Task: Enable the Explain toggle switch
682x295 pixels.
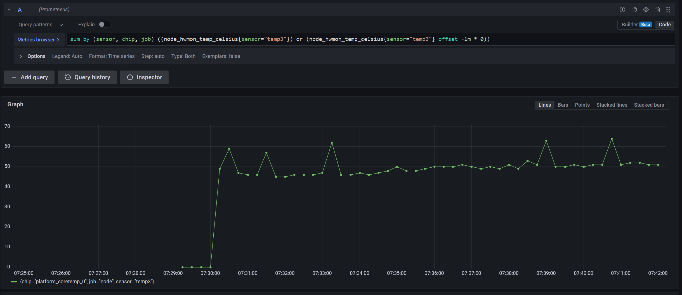Action: (x=105, y=25)
